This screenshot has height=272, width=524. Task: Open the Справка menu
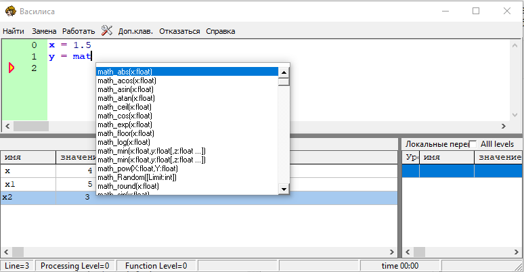220,31
